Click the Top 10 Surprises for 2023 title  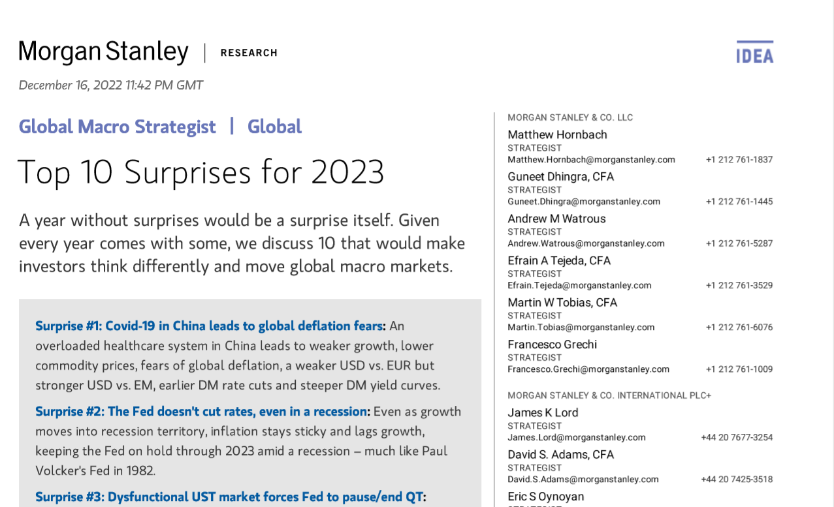[x=200, y=172]
